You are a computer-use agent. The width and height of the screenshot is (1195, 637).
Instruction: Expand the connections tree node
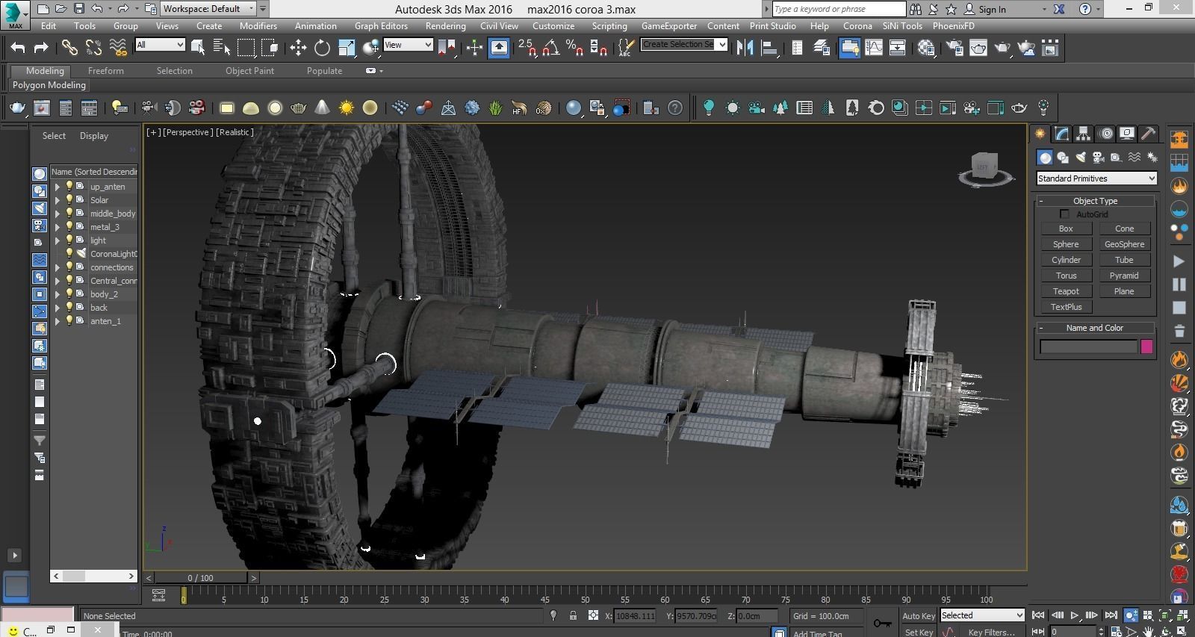(57, 267)
